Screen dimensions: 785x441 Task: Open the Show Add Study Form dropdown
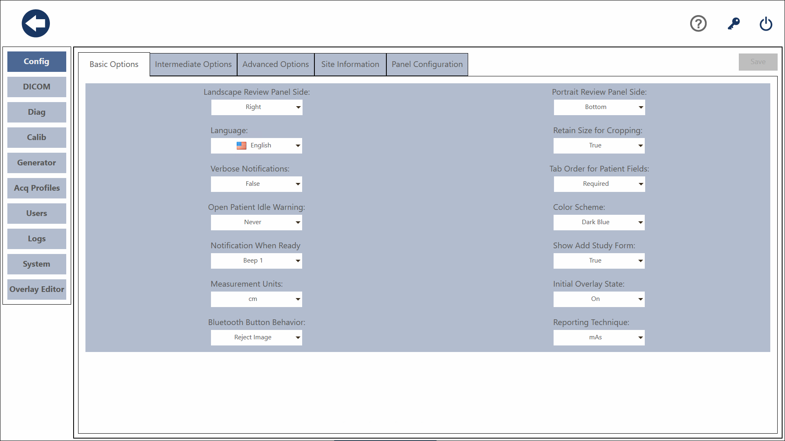(x=599, y=261)
